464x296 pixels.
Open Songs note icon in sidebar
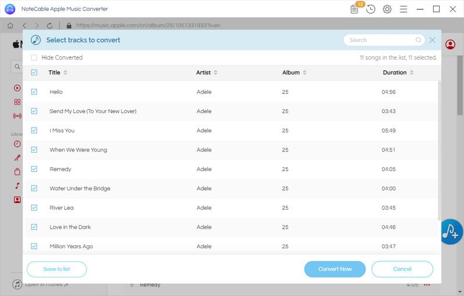17,186
